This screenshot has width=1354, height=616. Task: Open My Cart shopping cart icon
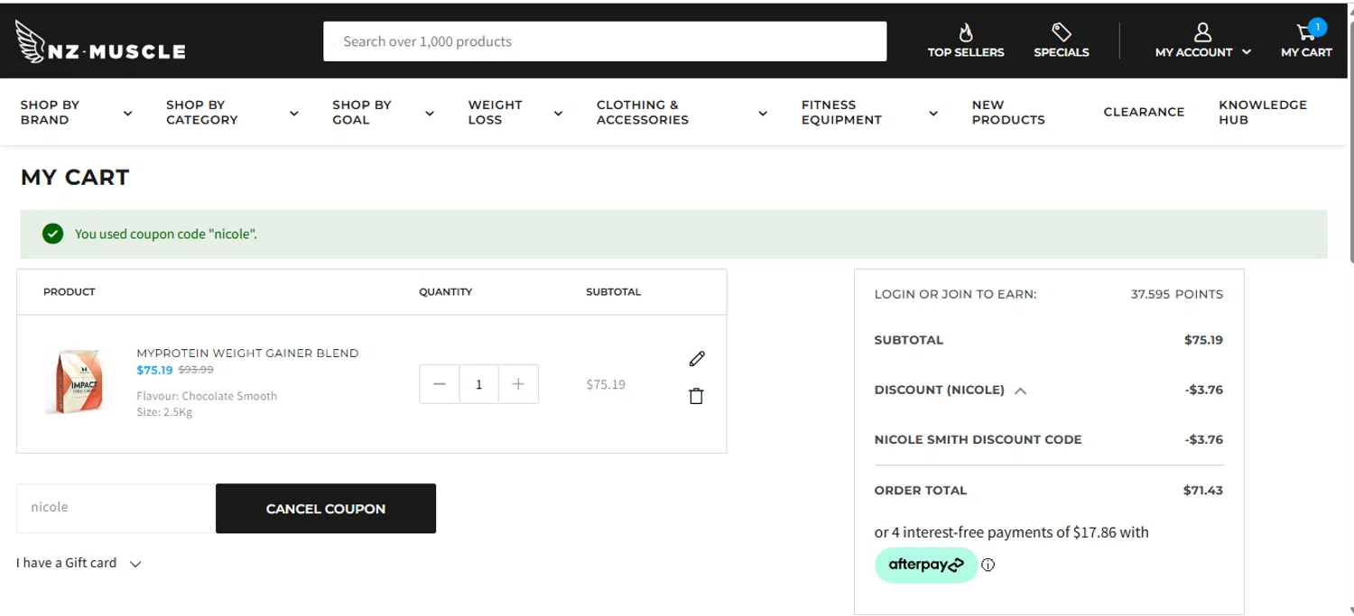tap(1306, 32)
